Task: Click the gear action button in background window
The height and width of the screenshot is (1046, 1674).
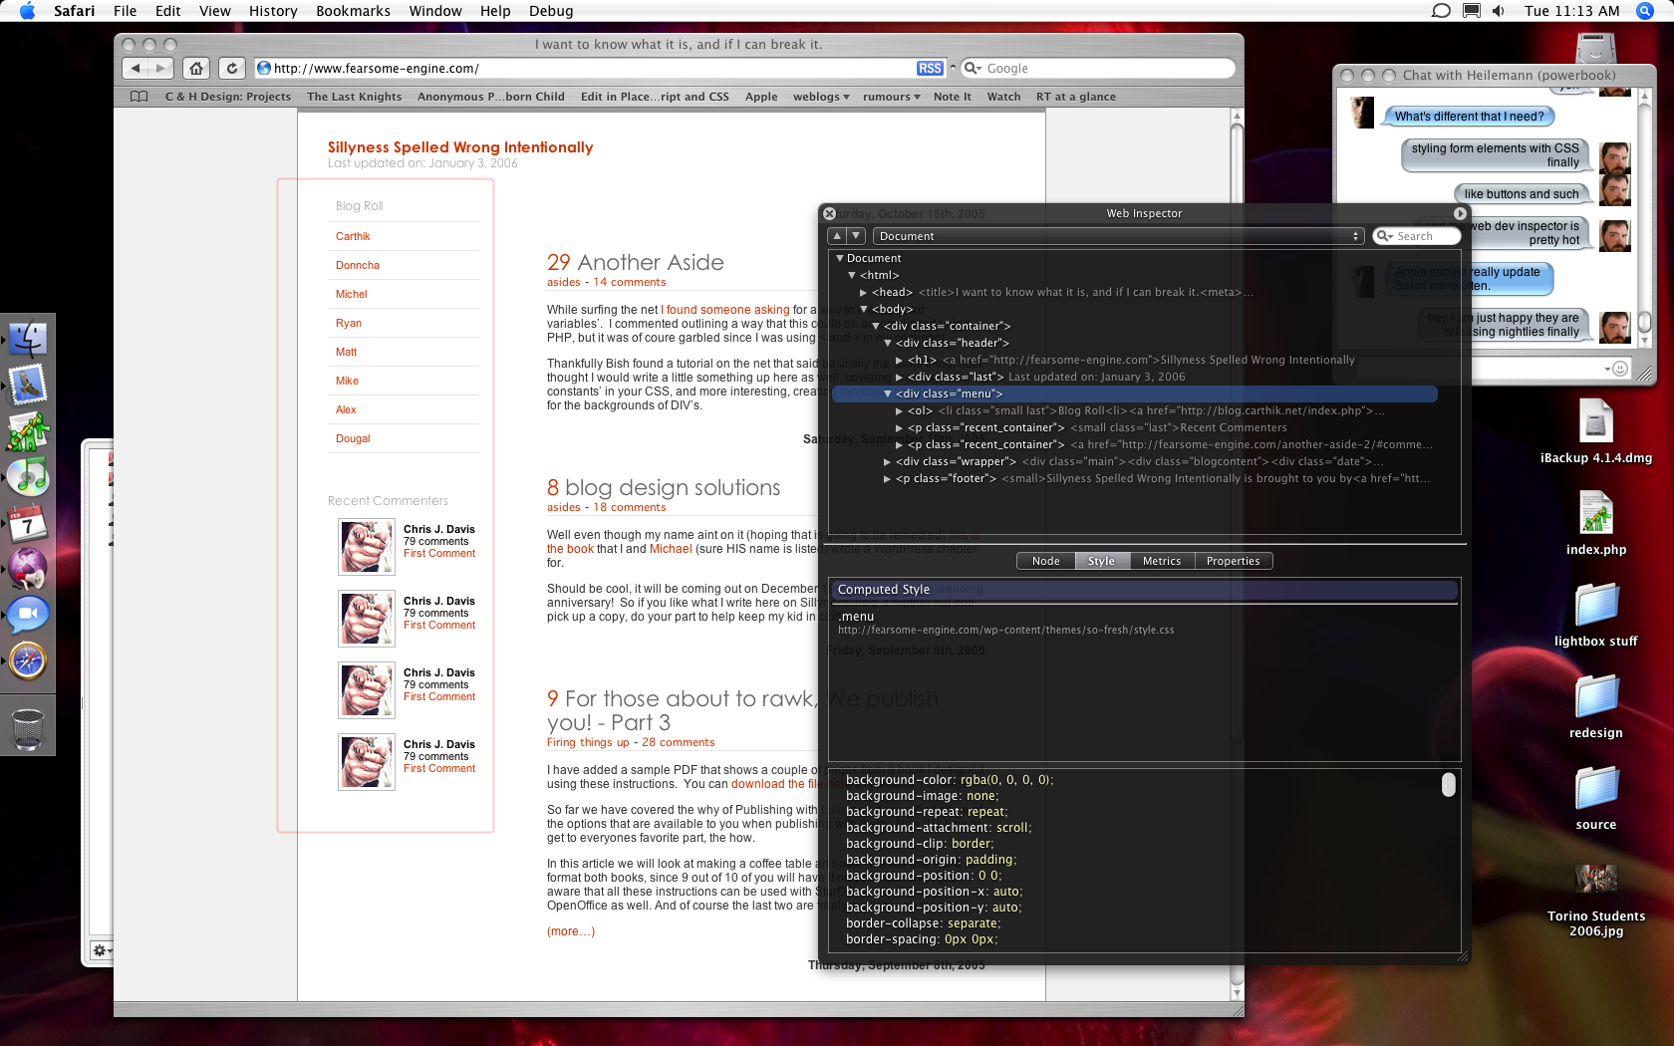Action: (101, 950)
